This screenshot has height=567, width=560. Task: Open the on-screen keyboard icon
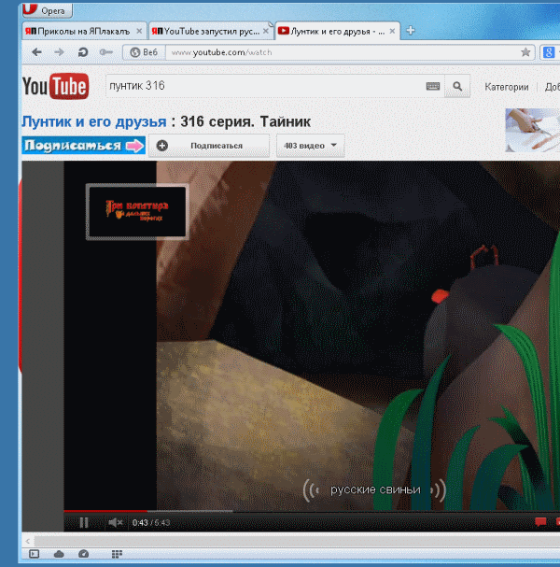(x=433, y=86)
